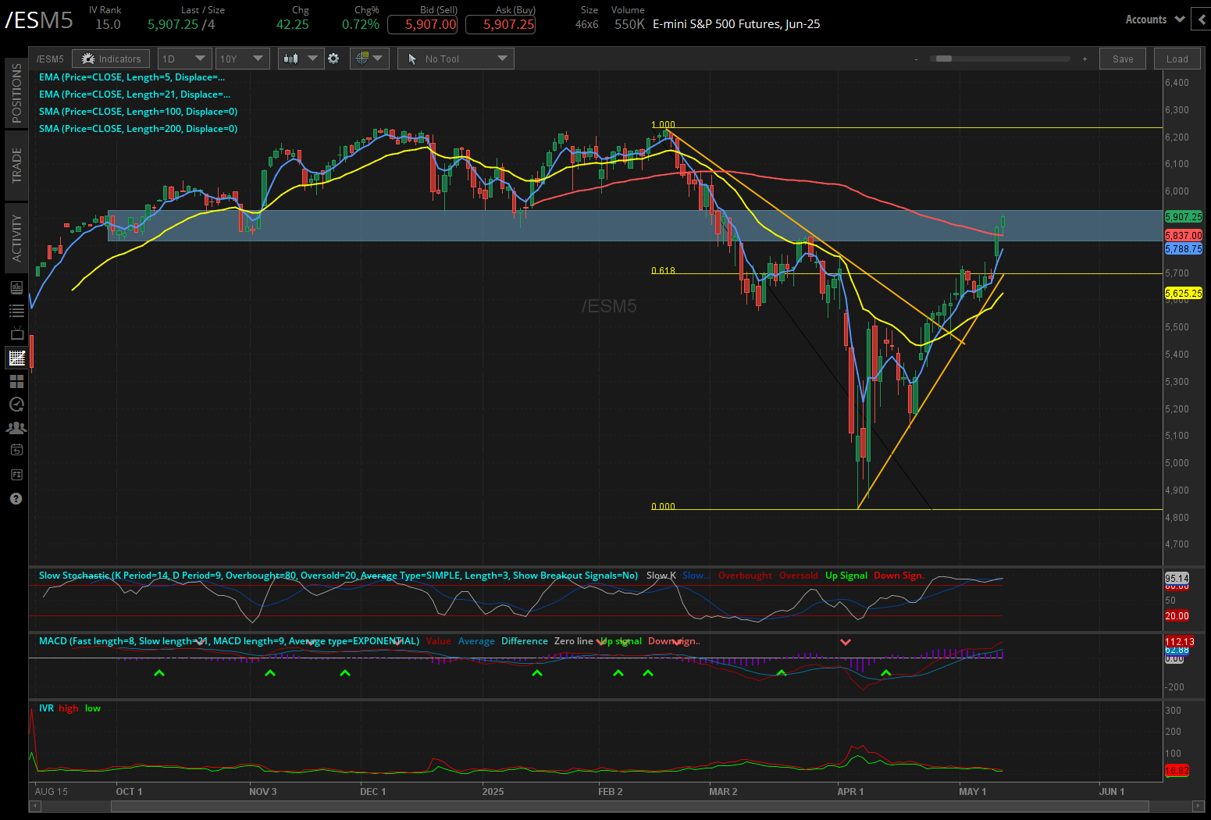Click the Load chart button
Viewport: 1211px width, 820px height.
(x=1177, y=58)
